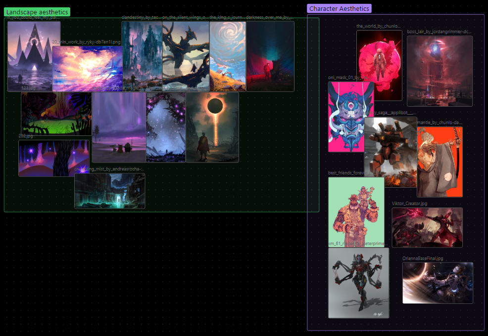Select the purple beach creatures painting
Image resolution: width=488 pixels, height=336 pixels.
pos(119,127)
